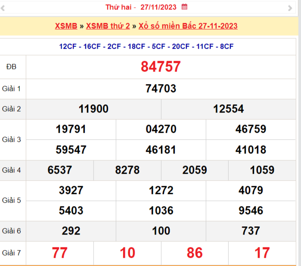Go to previous day with left arrow
The height and width of the screenshot is (266, 301).
point(3,8)
